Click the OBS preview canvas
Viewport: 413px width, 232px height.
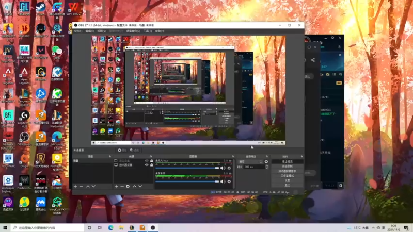(188, 90)
